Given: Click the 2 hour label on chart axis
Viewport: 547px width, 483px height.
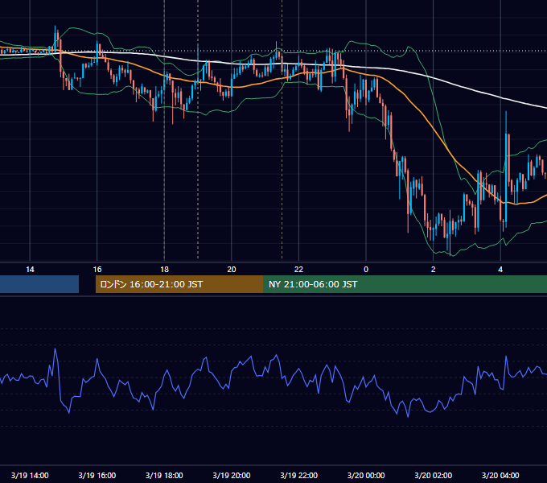Looking at the screenshot, I should 434,270.
